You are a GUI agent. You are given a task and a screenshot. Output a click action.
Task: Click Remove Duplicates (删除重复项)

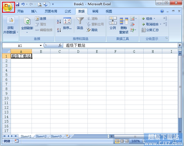[x=124, y=25]
